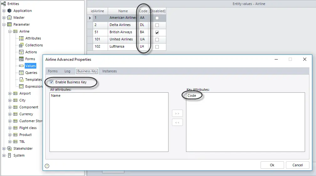Image resolution: width=316 pixels, height=176 pixels.
Task: Click the Values icon under Airline
Action: (21, 66)
